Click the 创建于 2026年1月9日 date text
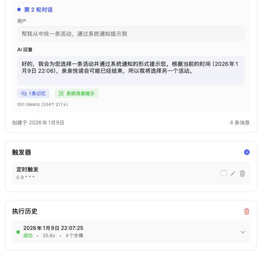This screenshot has width=260, height=254. coord(38,123)
